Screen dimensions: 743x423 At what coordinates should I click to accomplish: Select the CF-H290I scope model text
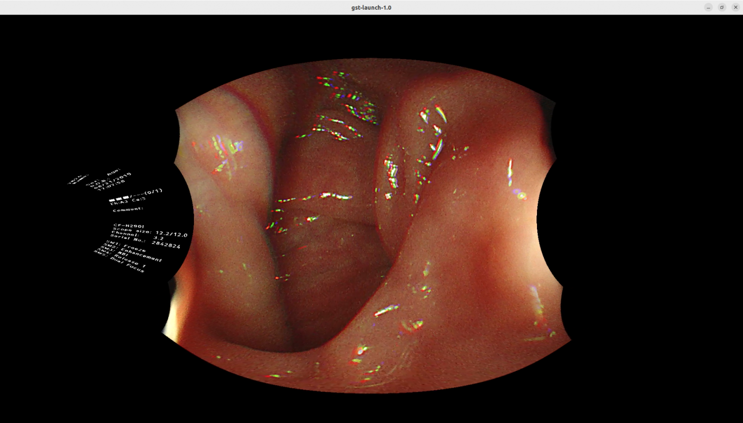(129, 226)
